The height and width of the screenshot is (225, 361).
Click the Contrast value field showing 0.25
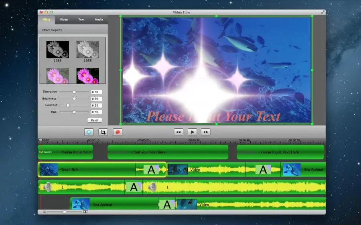pos(96,105)
